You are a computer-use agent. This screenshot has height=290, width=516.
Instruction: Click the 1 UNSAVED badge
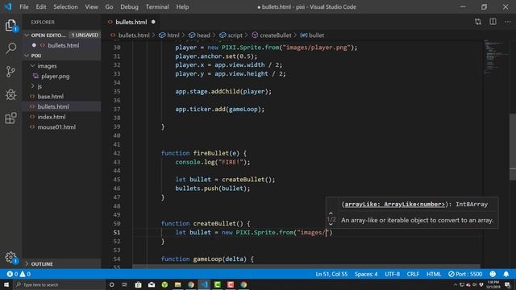click(85, 35)
